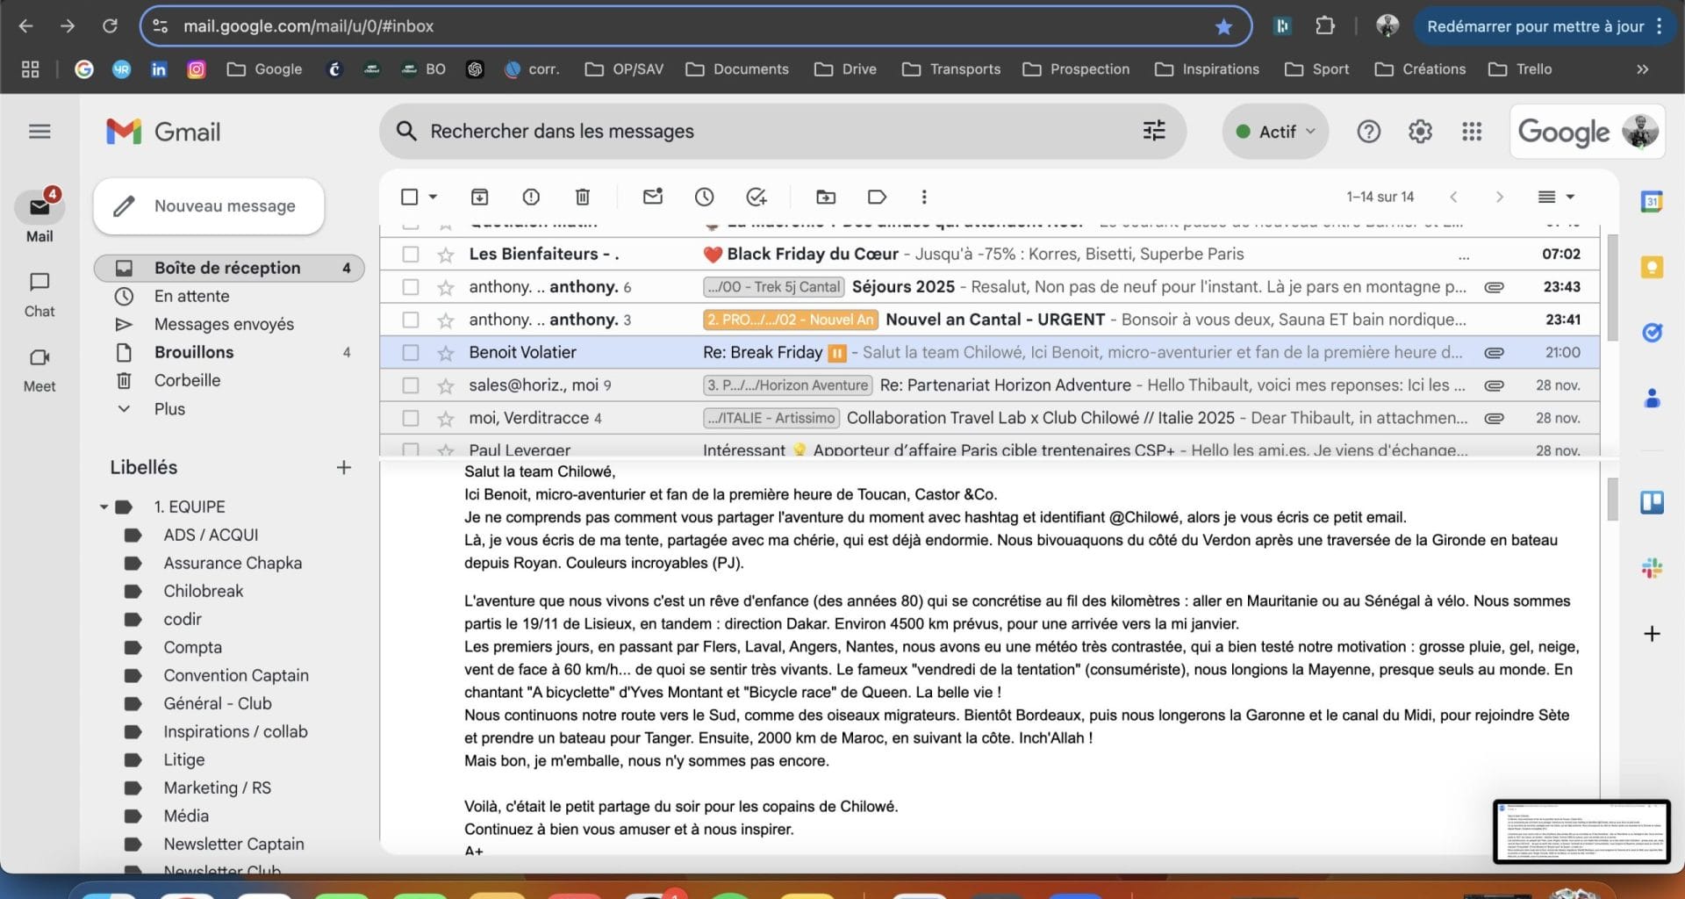The height and width of the screenshot is (899, 1685).
Task: Open Google Tasks side panel icon
Action: (x=1652, y=333)
